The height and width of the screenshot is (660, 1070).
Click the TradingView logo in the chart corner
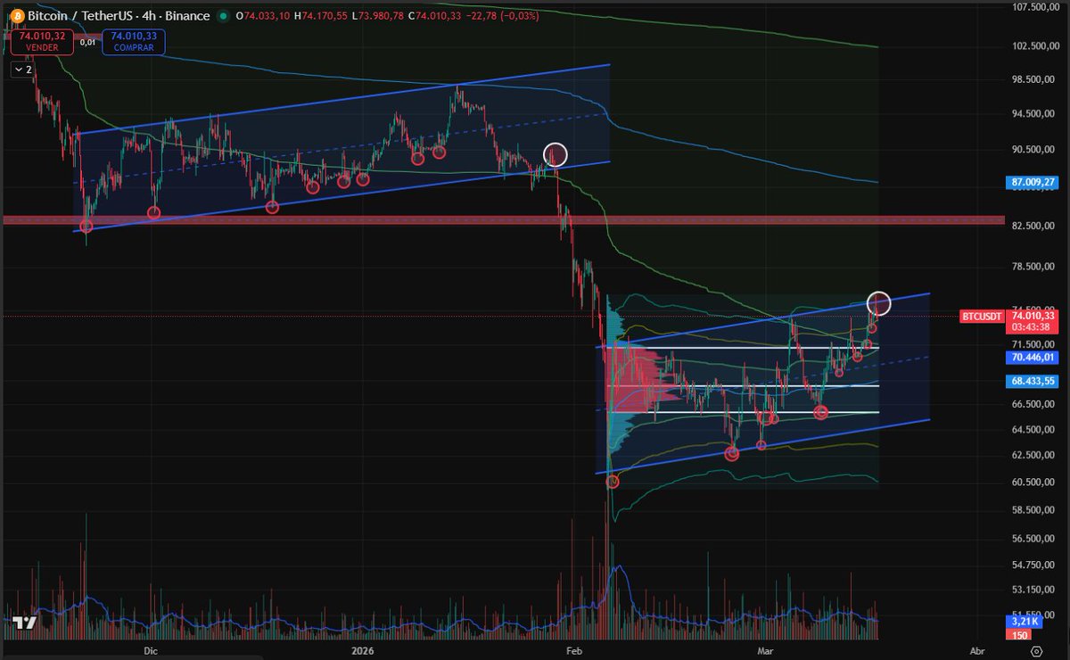click(22, 623)
